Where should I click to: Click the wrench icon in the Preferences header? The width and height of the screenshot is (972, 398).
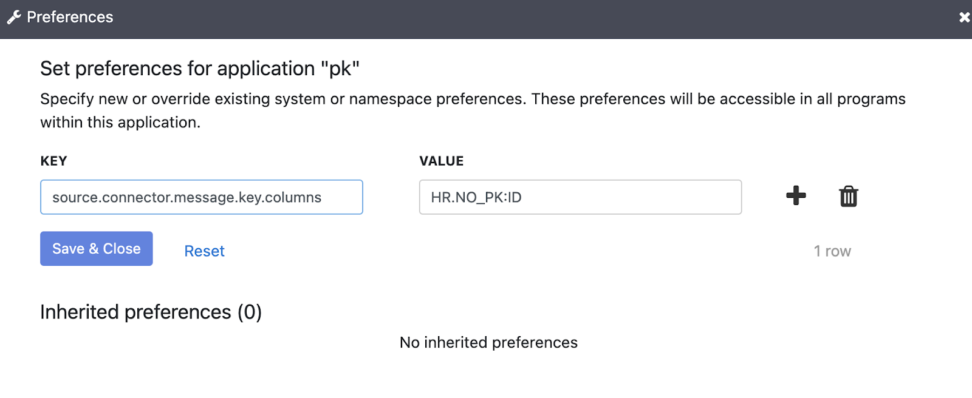14,17
